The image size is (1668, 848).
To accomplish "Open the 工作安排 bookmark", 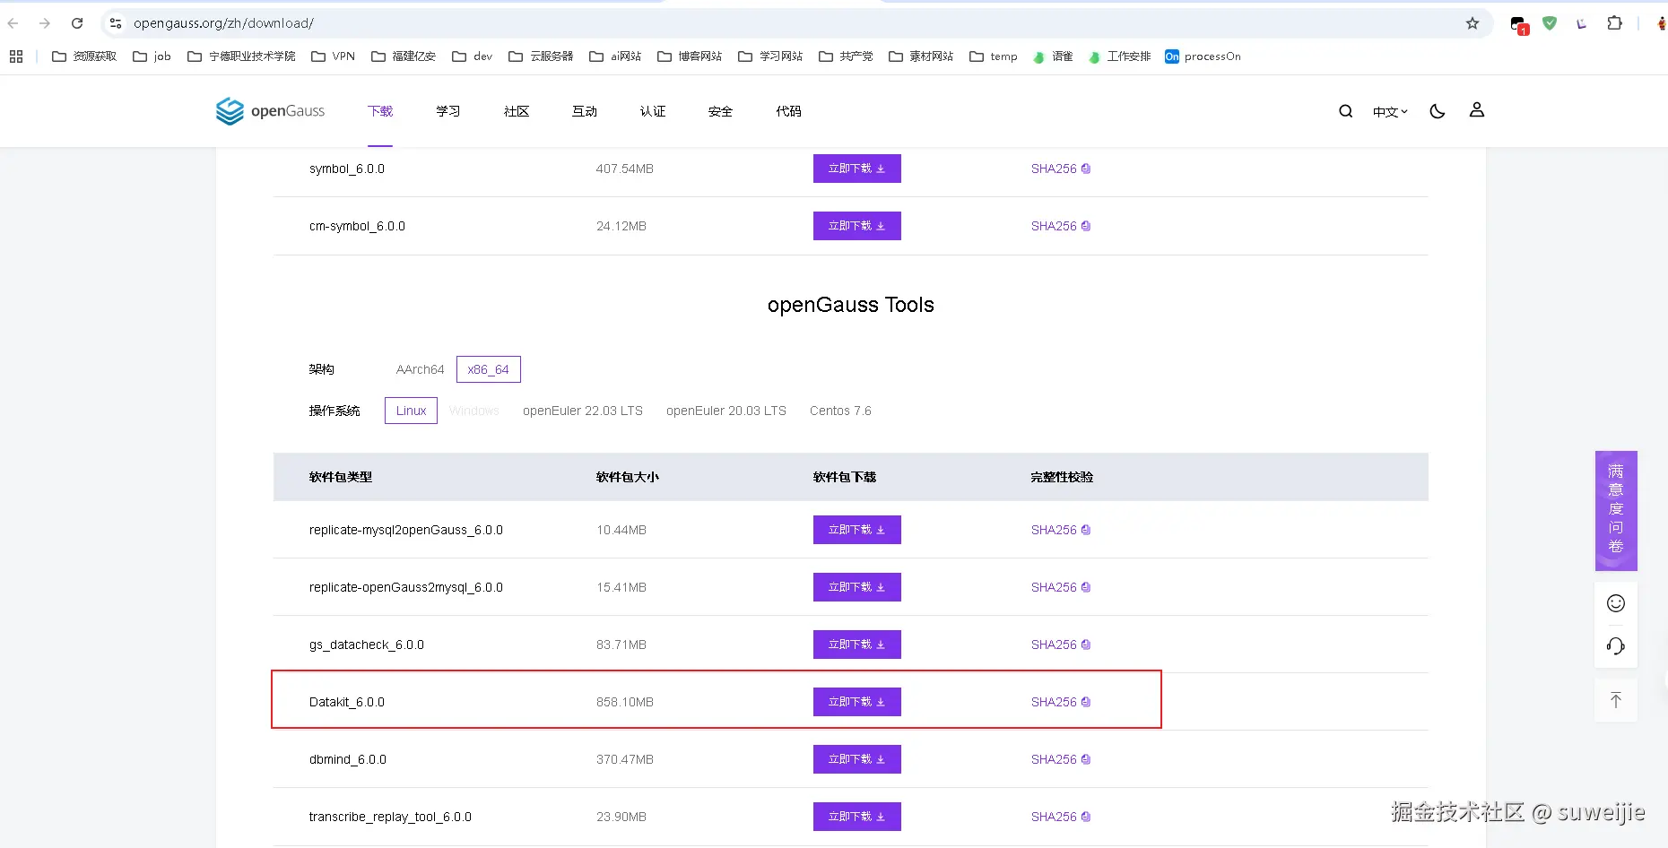I will click(x=1119, y=56).
